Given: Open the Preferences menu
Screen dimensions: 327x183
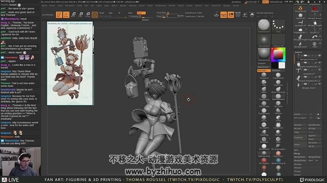Looking at the screenshot, I should tap(161, 5).
